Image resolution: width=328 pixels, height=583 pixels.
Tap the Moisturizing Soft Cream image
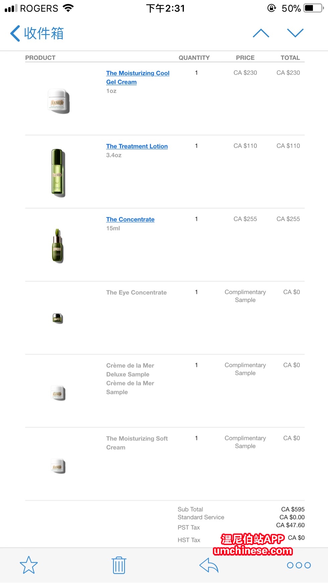58,466
